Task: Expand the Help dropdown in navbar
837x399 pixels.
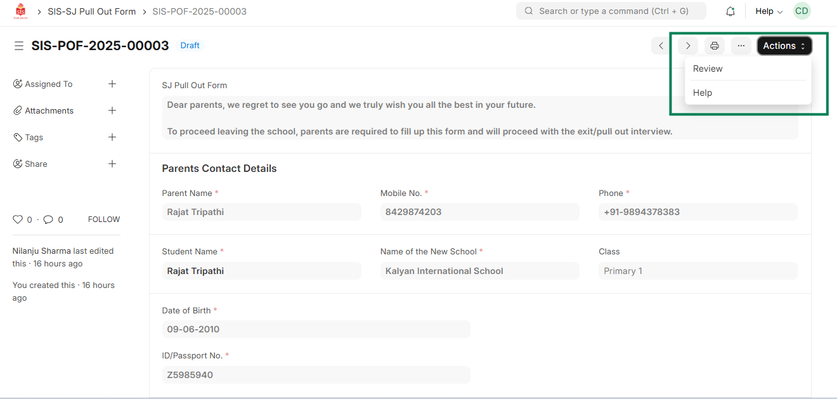Action: pos(769,11)
